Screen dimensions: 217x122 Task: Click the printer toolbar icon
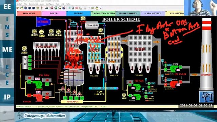(x=47, y=8)
